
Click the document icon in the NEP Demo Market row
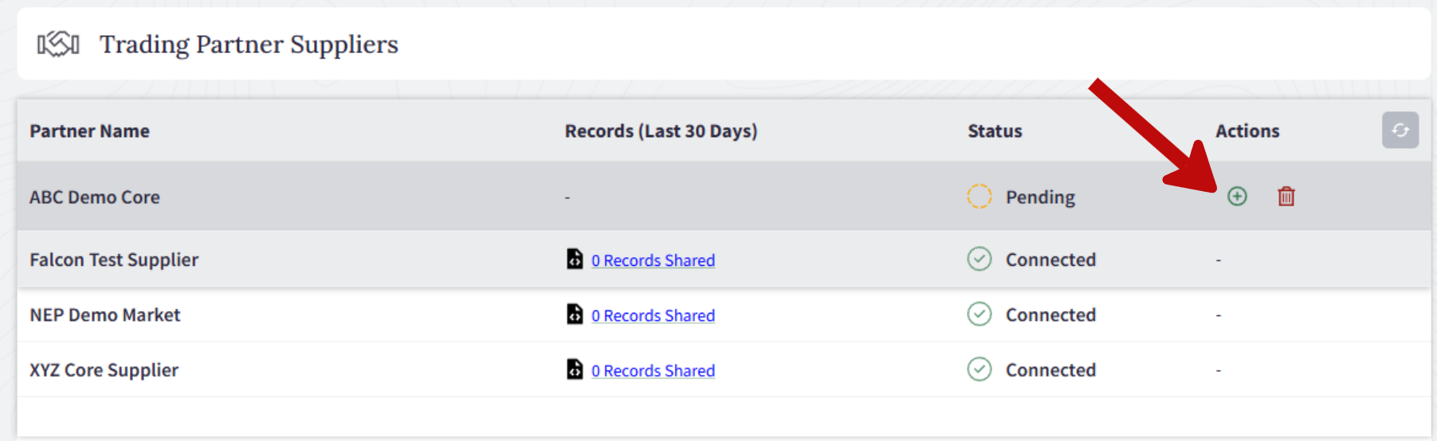[575, 314]
